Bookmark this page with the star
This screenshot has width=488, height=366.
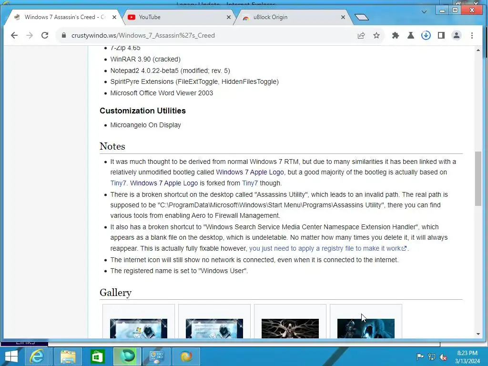(x=376, y=35)
